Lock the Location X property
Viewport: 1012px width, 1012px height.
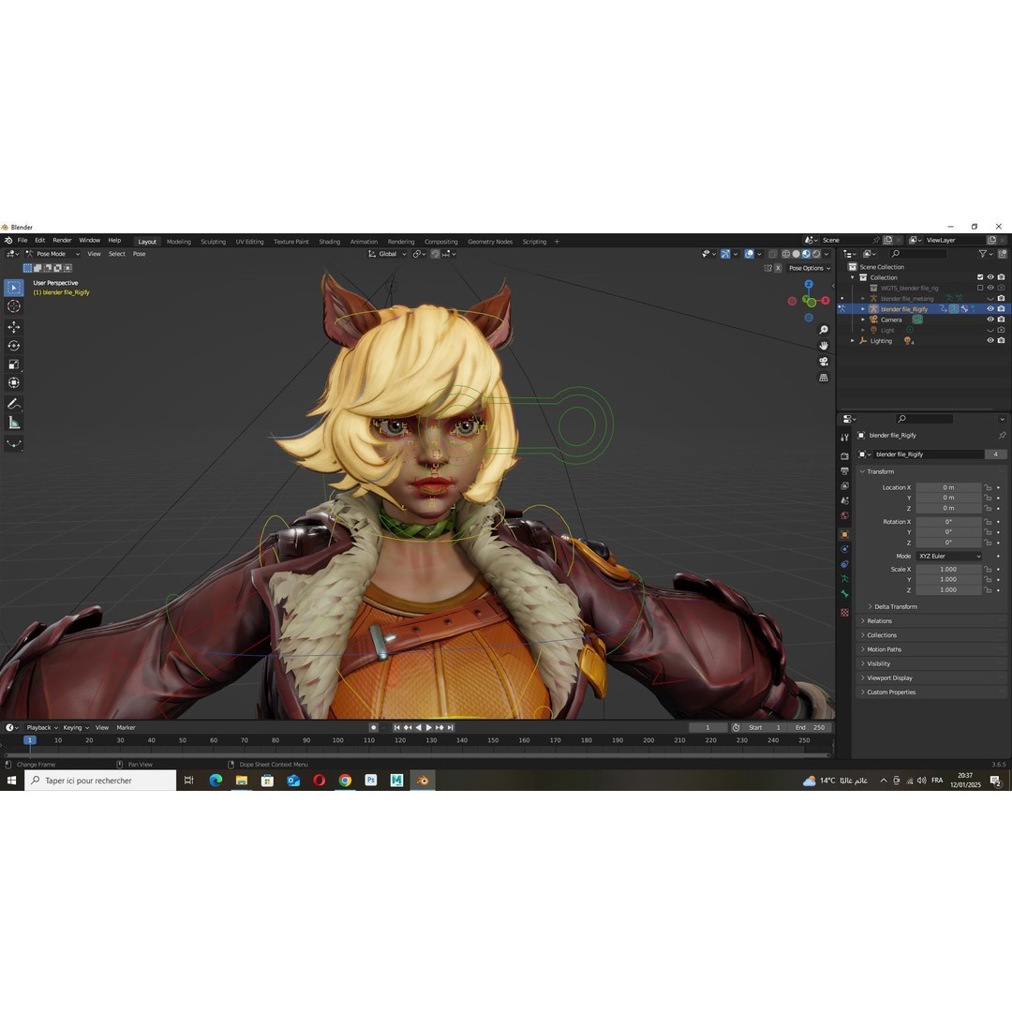pos(988,488)
